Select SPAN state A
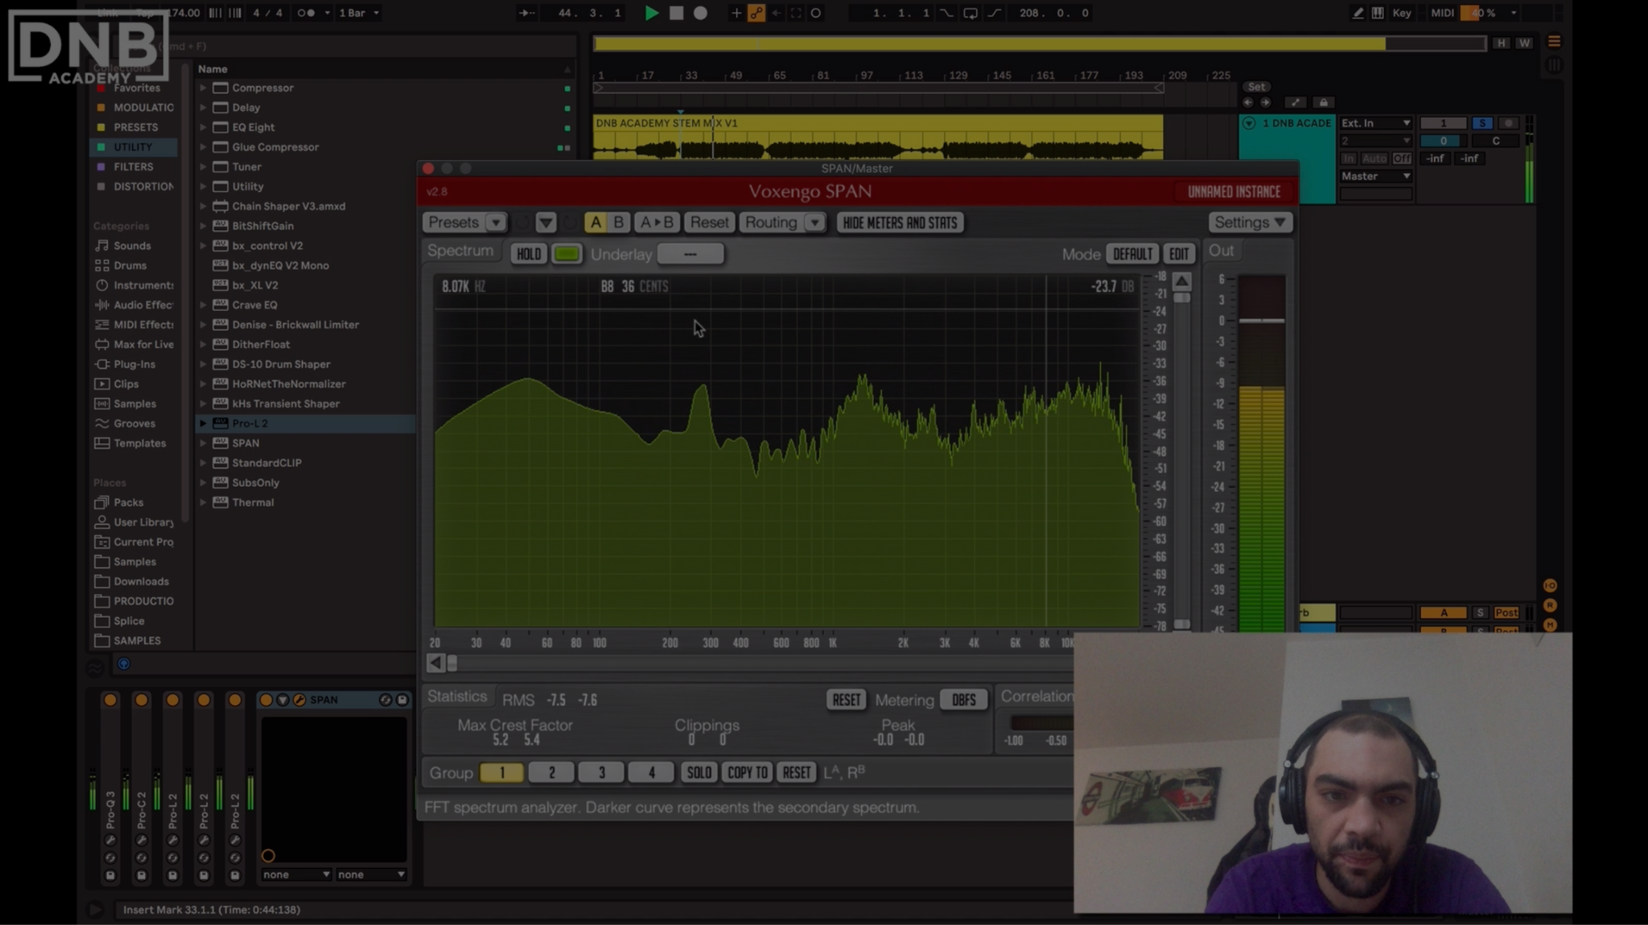The width and height of the screenshot is (1648, 925). [595, 223]
